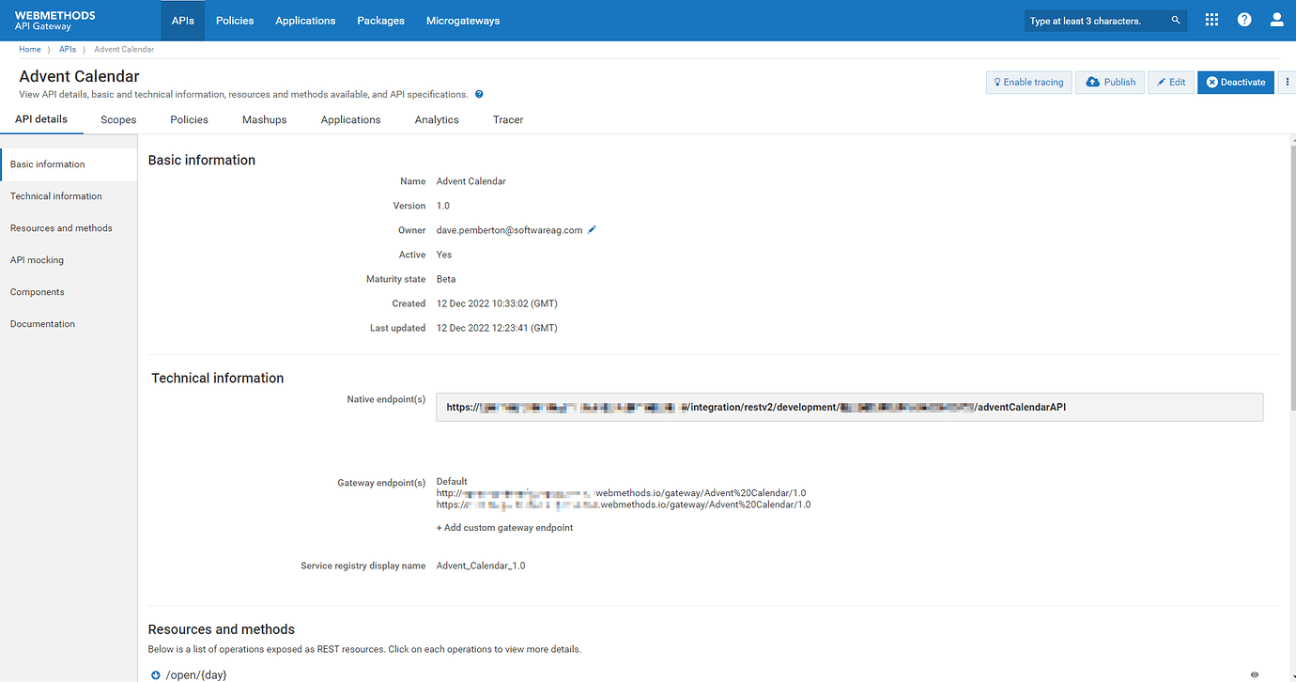Switch to the Analytics tab
1296x682 pixels.
437,120
